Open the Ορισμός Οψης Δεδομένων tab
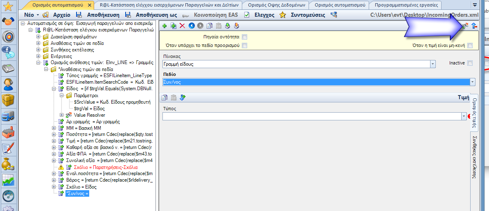Image resolution: width=489 pixels, height=211 pixels. [x=276, y=5]
